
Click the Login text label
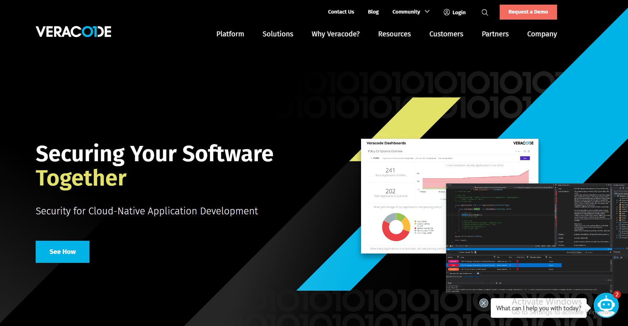tap(459, 12)
